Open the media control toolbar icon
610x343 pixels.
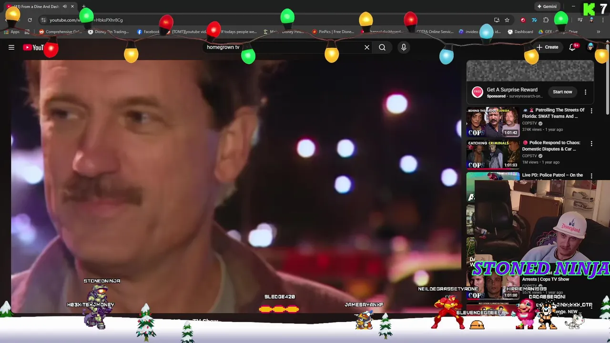(580, 20)
